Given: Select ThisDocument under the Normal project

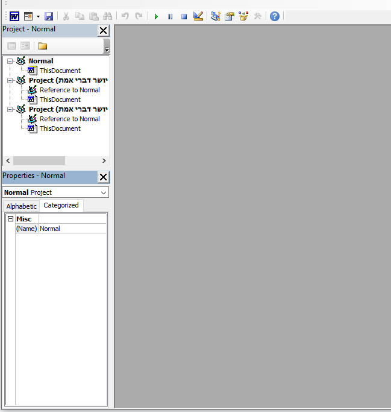Looking at the screenshot, I should tap(60, 71).
